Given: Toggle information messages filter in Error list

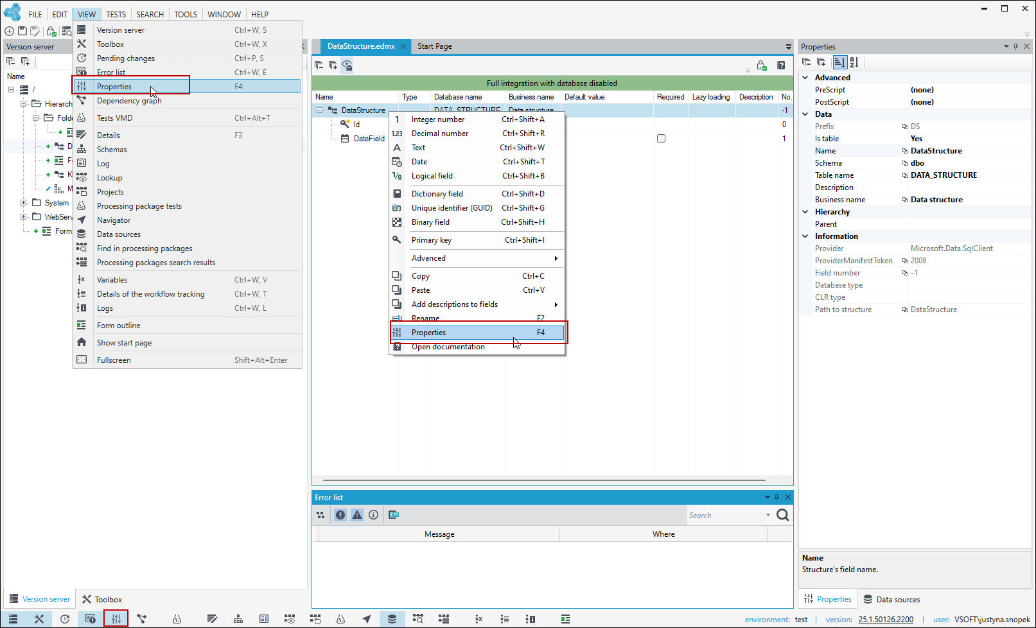Looking at the screenshot, I should (374, 515).
